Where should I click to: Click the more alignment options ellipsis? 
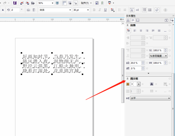coord(165,31)
